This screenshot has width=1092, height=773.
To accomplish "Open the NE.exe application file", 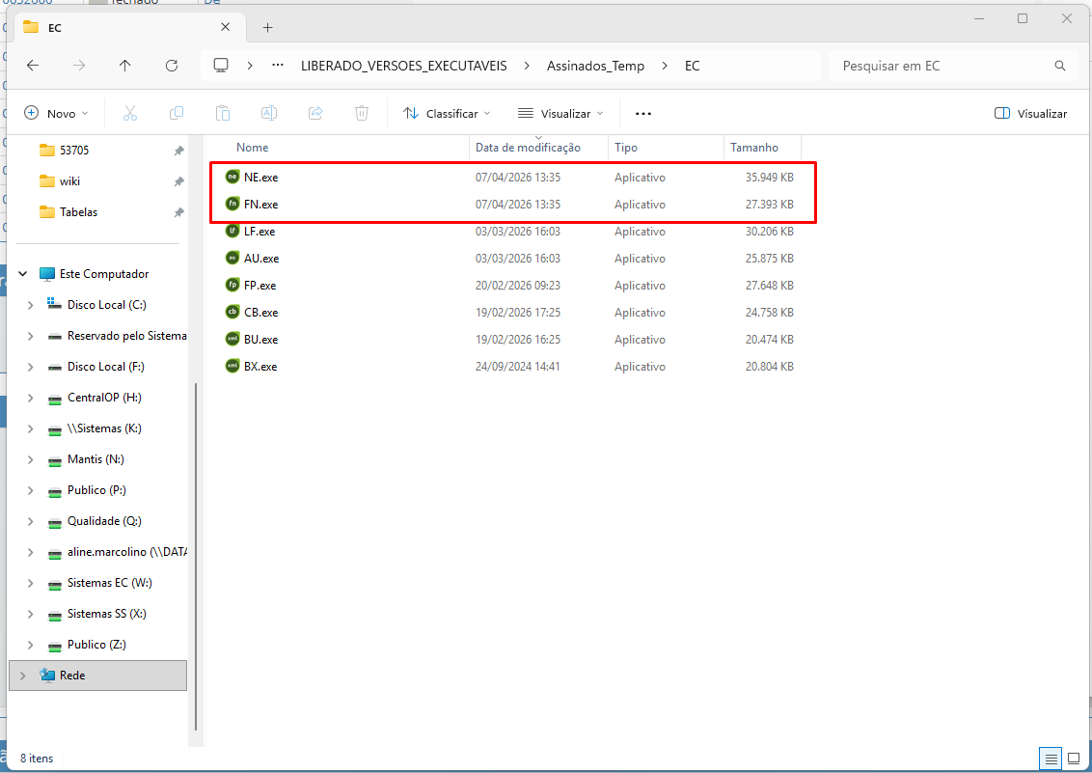I will 260,178.
